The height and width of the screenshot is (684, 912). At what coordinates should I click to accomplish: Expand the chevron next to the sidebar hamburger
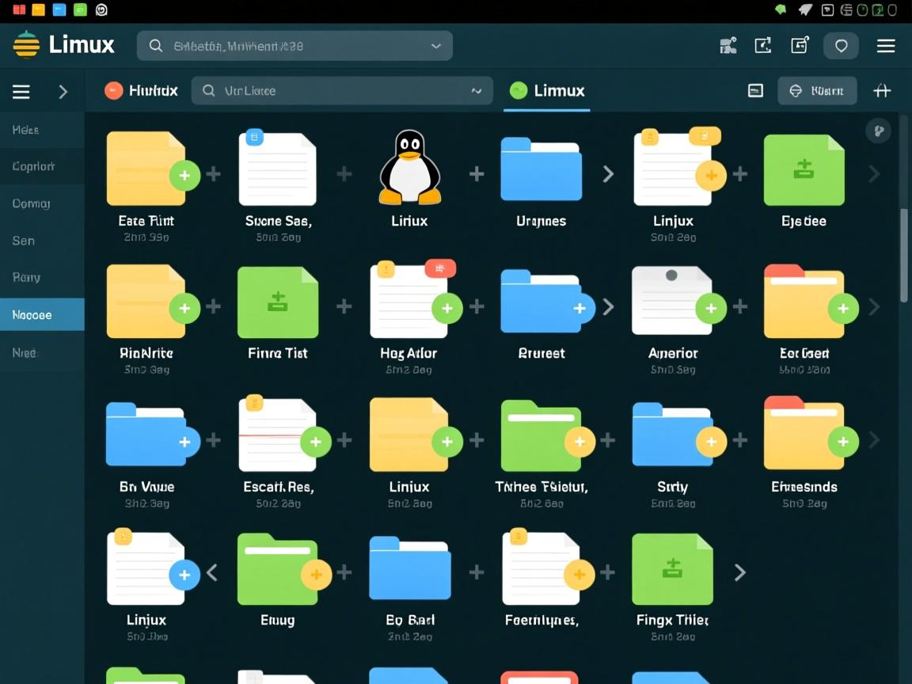pos(63,91)
